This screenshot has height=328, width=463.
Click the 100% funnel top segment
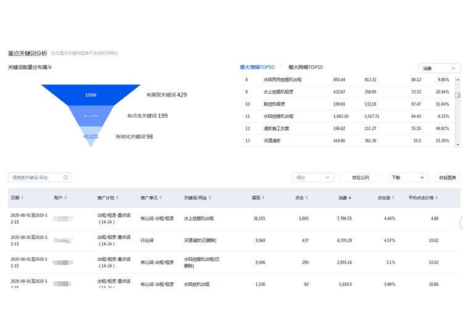[x=91, y=95]
